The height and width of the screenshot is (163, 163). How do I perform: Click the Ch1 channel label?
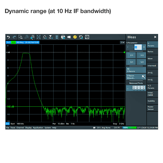pyautogui.click(x=8, y=124)
